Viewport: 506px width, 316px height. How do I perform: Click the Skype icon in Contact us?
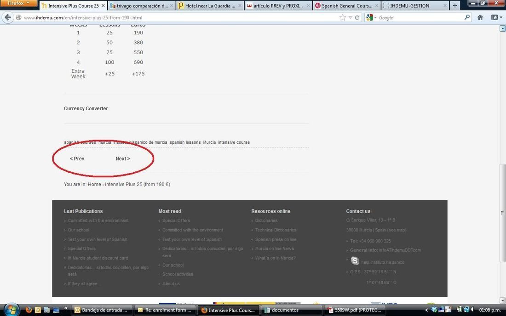click(x=355, y=260)
